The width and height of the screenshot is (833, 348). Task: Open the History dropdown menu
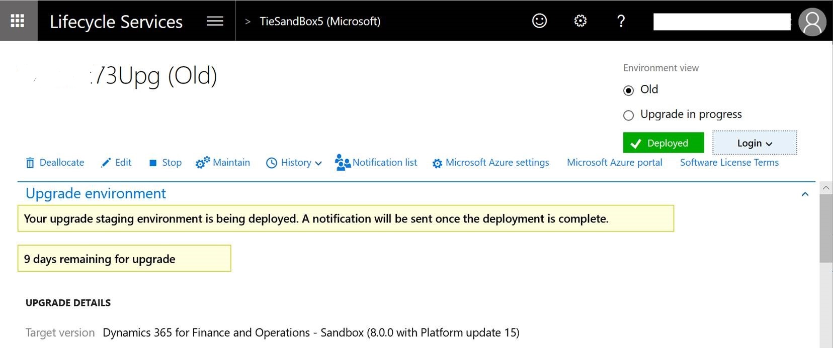coord(294,163)
